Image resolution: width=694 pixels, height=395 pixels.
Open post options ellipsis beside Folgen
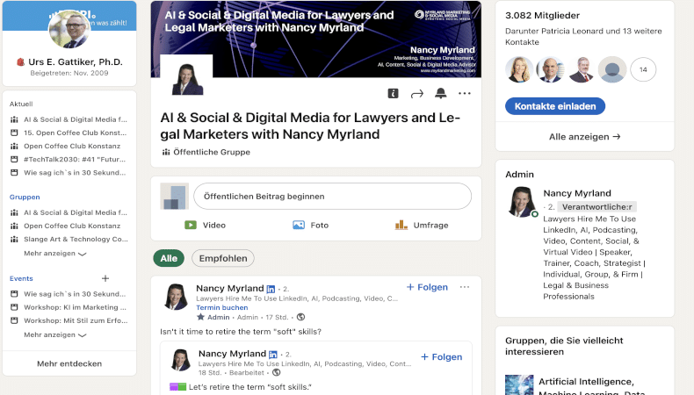[465, 287]
